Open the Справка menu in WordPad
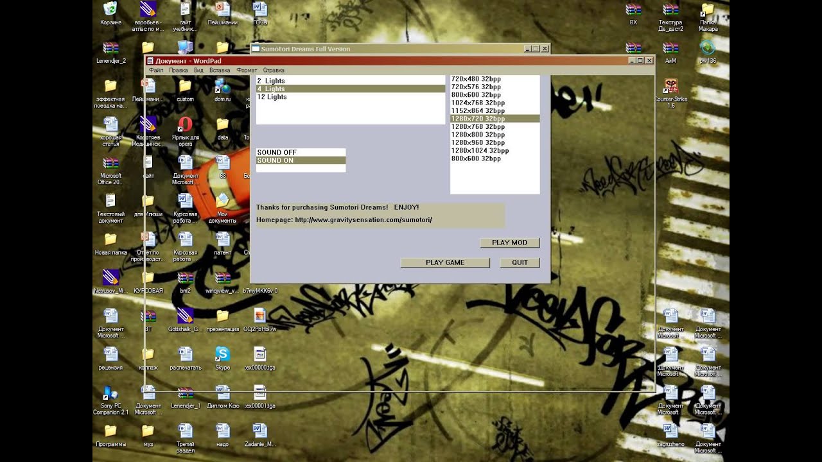The image size is (822, 462). click(x=274, y=70)
